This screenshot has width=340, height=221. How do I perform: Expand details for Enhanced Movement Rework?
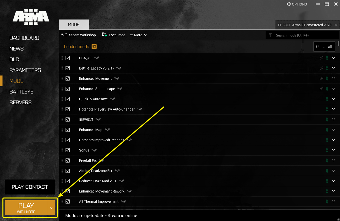click(x=333, y=191)
